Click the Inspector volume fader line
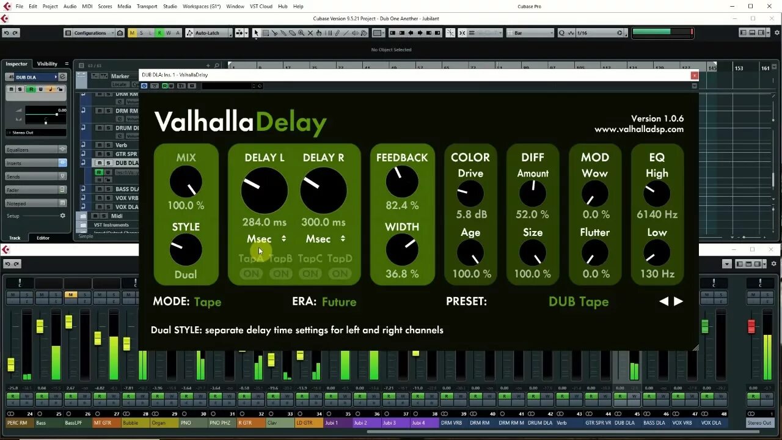This screenshot has width=782, height=440. (x=46, y=114)
